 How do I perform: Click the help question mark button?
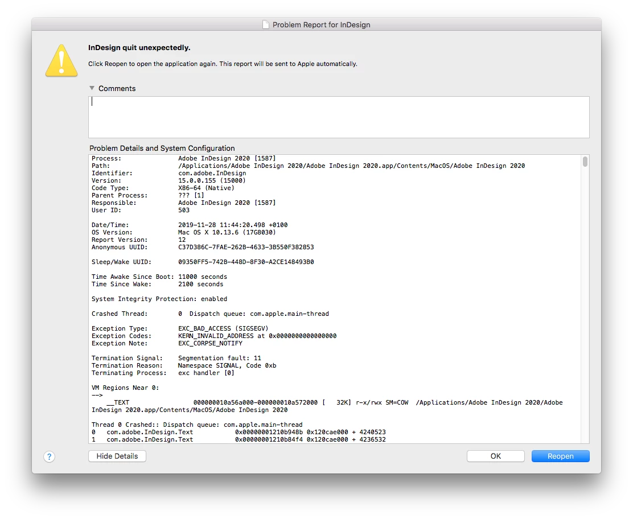pos(50,456)
